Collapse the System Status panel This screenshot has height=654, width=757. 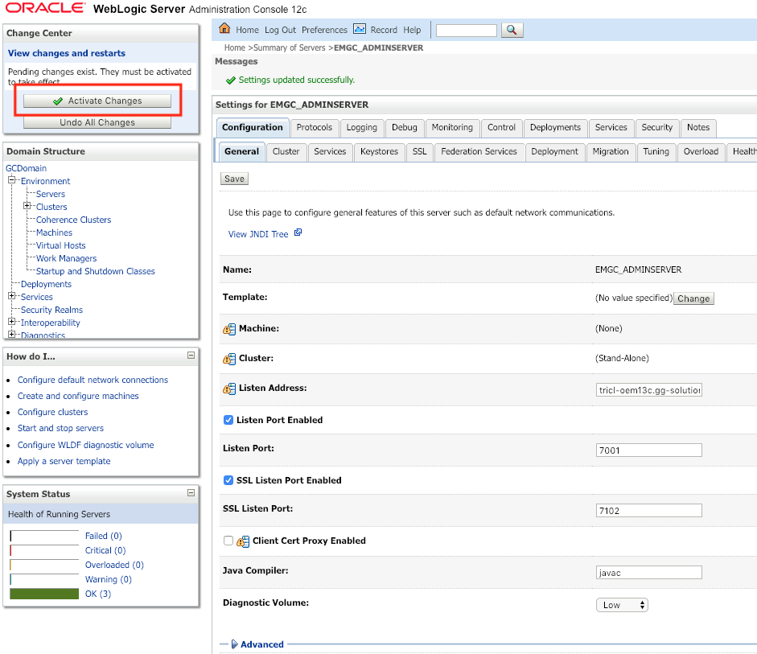[191, 493]
